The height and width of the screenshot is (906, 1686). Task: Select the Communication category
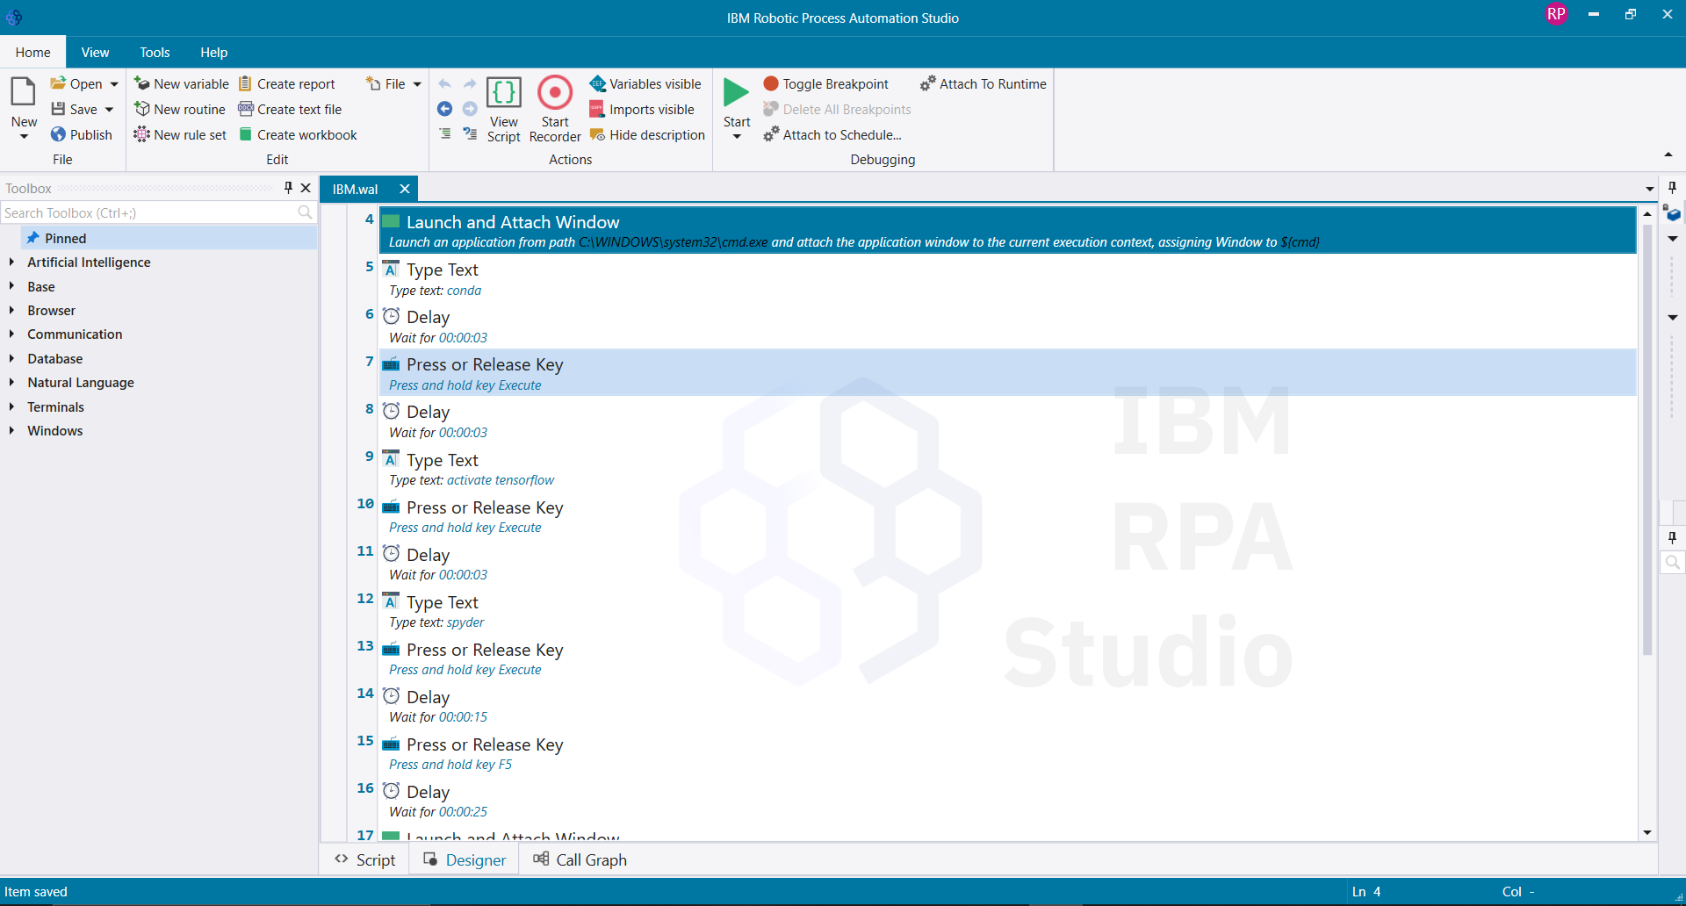75,334
